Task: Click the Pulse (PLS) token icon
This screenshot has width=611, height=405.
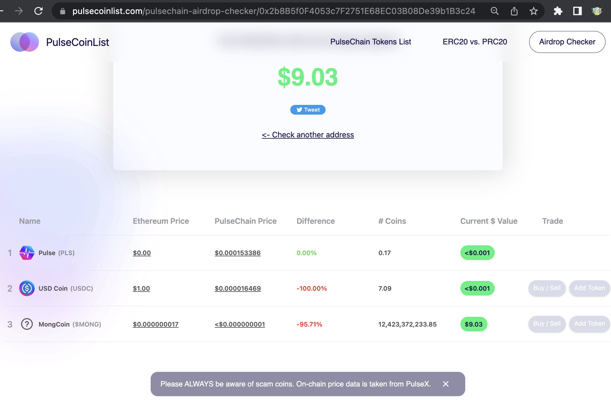Action: point(27,253)
